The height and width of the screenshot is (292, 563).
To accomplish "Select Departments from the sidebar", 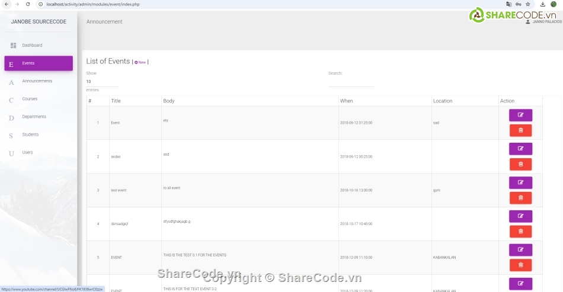I will pyautogui.click(x=34, y=117).
